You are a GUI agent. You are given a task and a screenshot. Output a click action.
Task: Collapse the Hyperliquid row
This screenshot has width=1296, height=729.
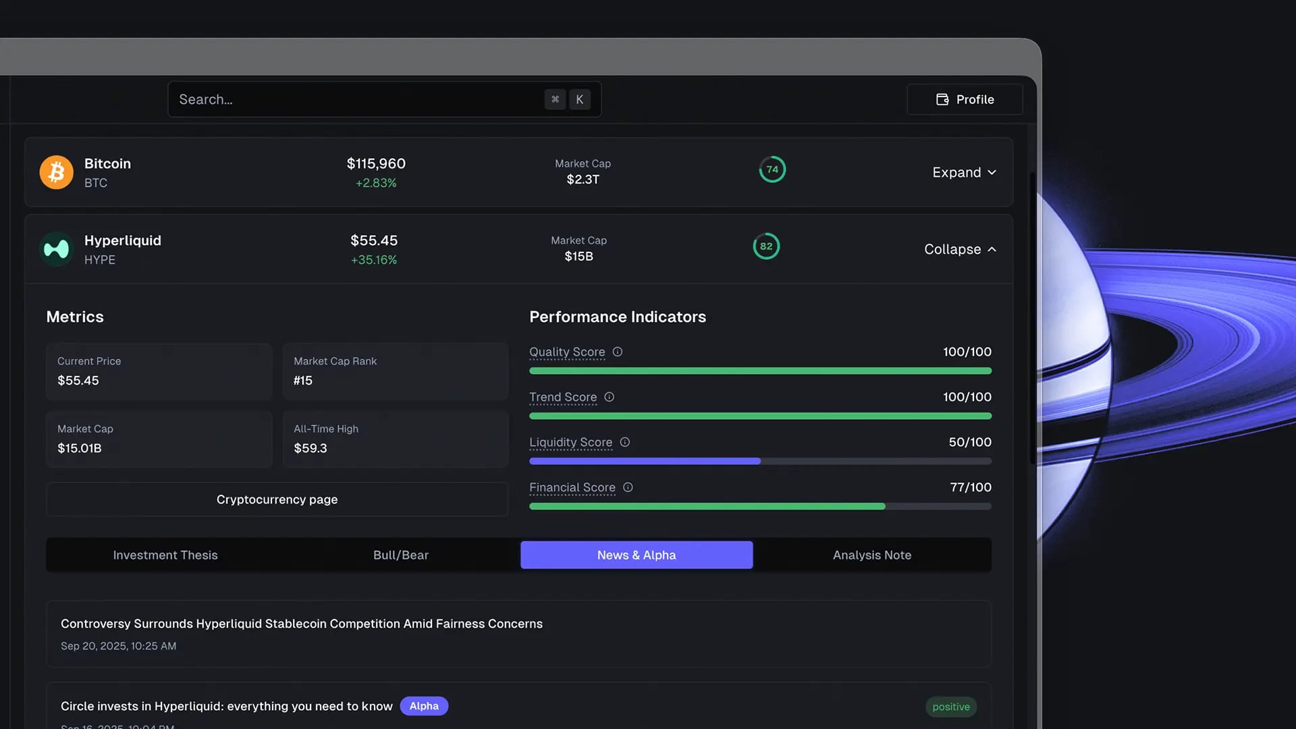coord(960,249)
